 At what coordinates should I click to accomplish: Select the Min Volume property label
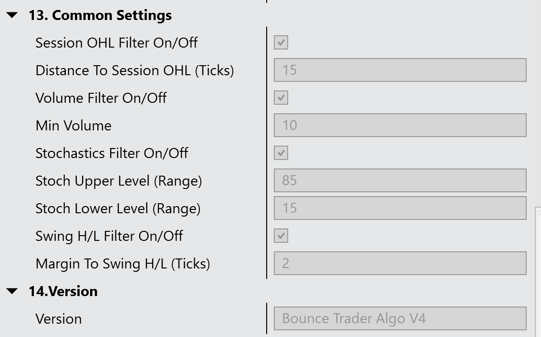(x=73, y=126)
